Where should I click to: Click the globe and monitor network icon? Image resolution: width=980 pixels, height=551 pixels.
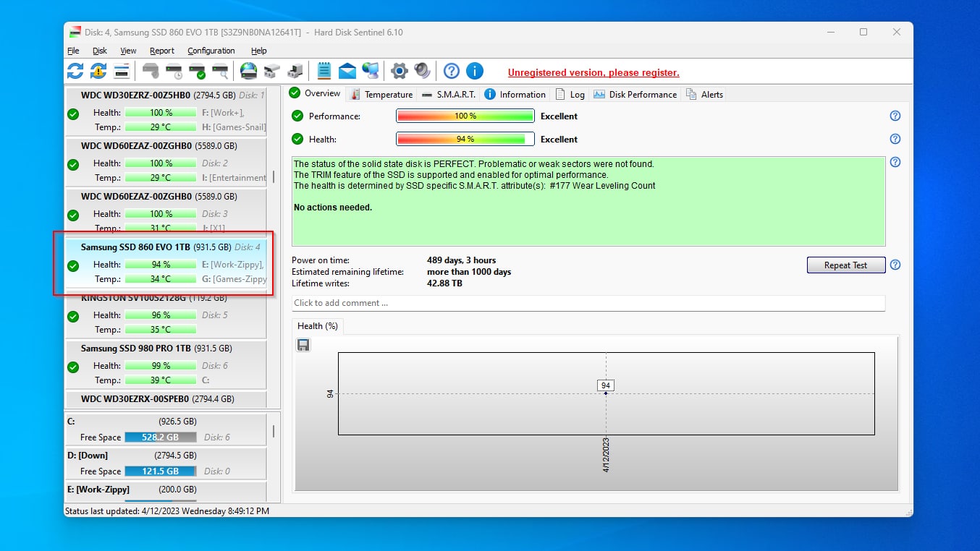point(371,71)
